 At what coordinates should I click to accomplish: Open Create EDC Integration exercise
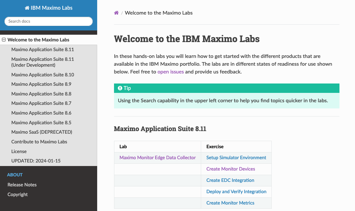tap(230, 180)
